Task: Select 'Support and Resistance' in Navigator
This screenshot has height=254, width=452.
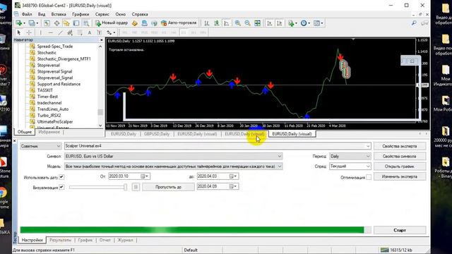Action: click(x=59, y=84)
